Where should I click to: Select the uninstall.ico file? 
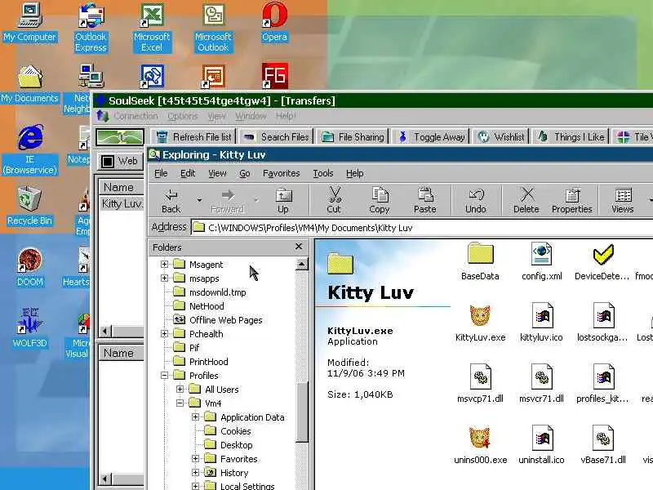(541, 445)
